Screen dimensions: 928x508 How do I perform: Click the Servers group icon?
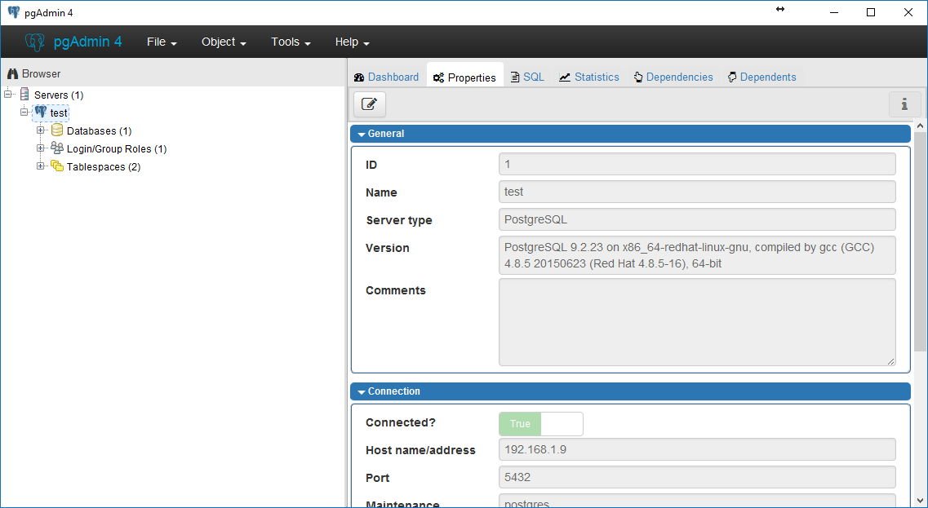(x=24, y=95)
